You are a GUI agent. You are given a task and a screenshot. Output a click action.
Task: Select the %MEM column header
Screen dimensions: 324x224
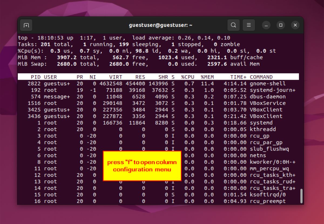coord(207,77)
